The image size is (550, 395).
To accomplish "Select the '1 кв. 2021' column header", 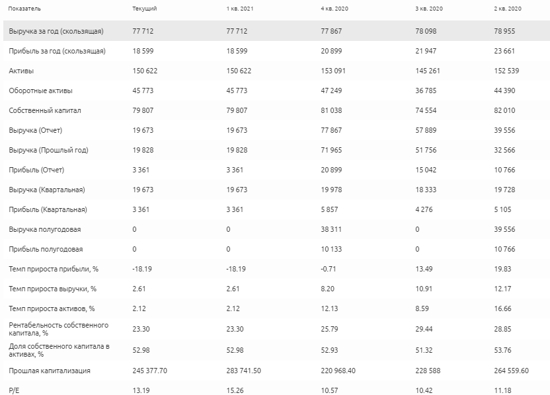I will click(239, 9).
